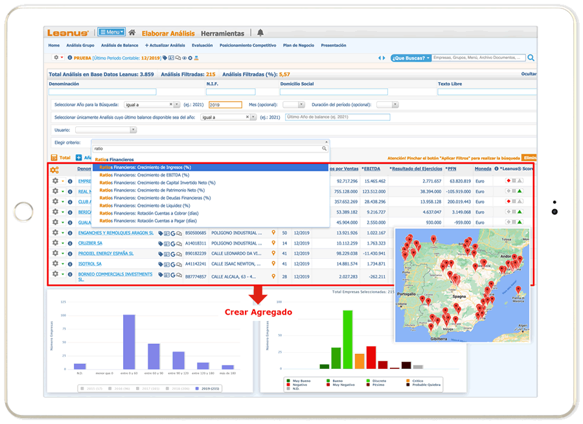Open the Análisis de Balance menu

coord(120,45)
